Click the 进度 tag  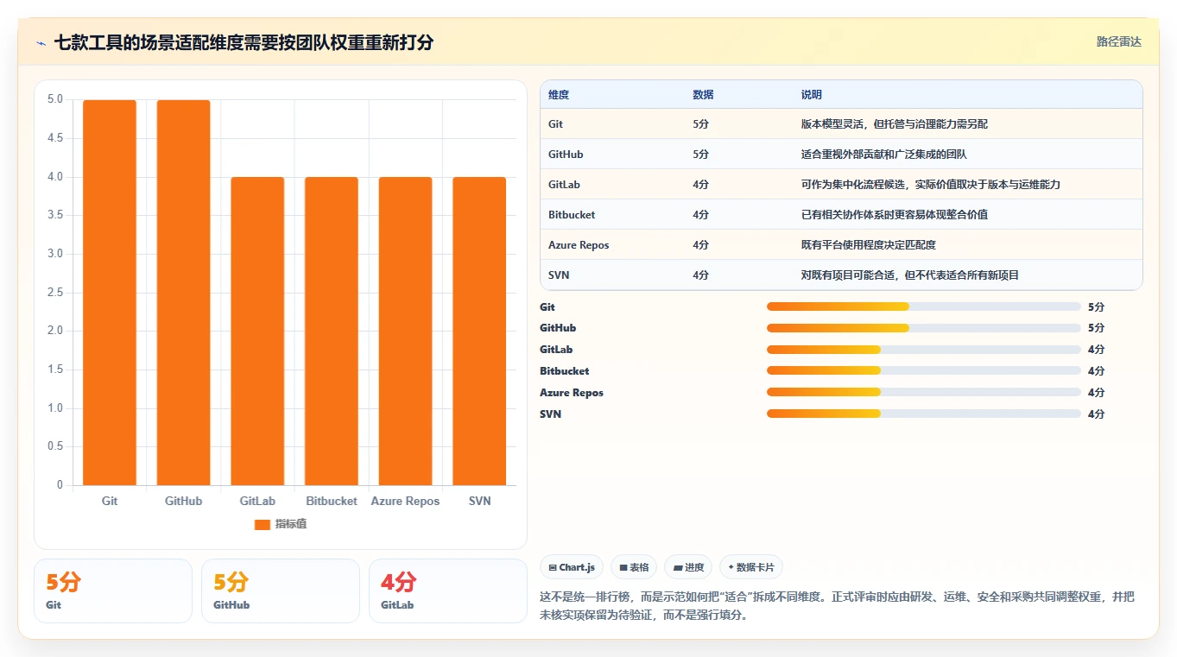pyautogui.click(x=688, y=567)
